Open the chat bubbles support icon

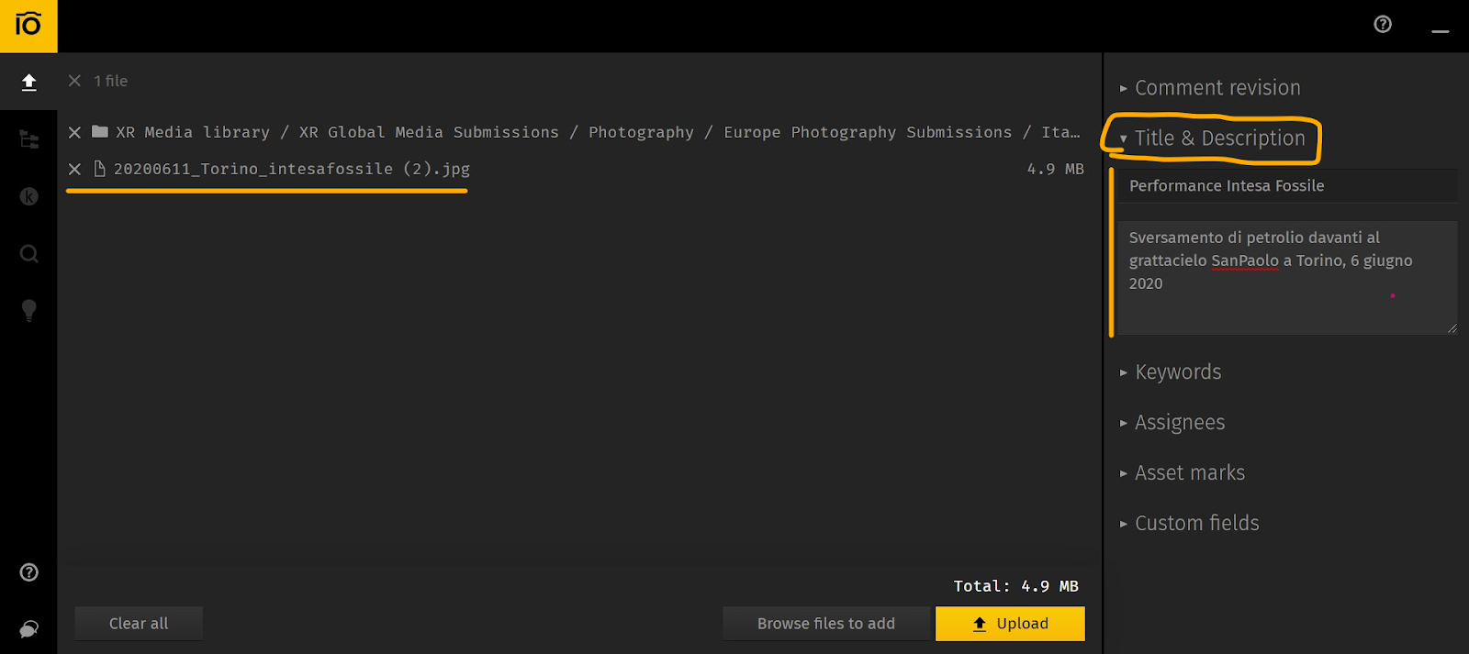28,628
